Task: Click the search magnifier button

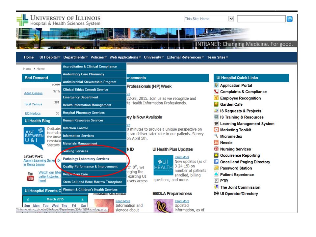Action: click(289, 19)
